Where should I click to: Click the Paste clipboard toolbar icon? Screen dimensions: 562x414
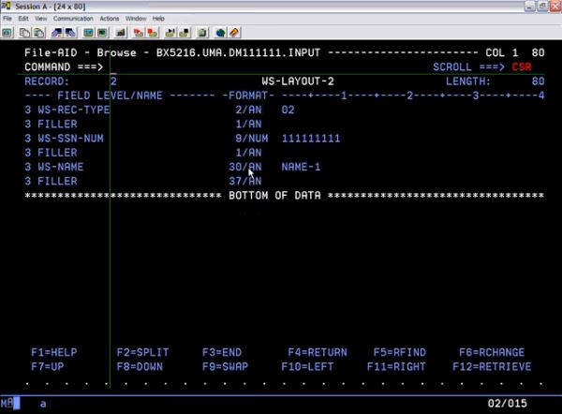pos(38,33)
